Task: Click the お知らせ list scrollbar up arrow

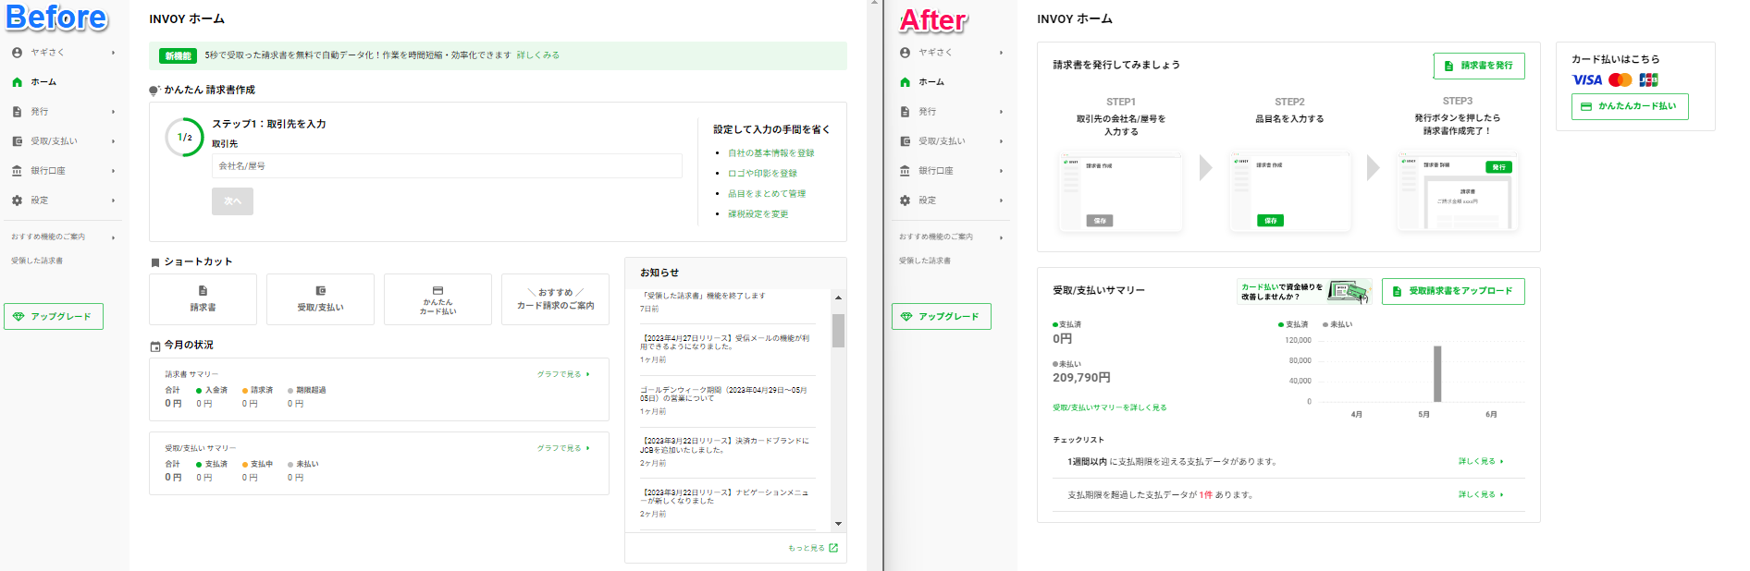Action: tap(838, 298)
